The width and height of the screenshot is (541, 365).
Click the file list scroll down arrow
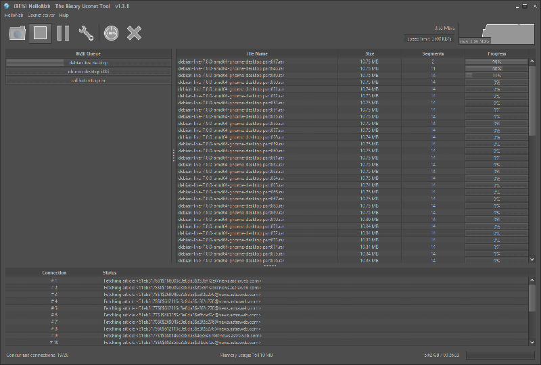coord(532,260)
